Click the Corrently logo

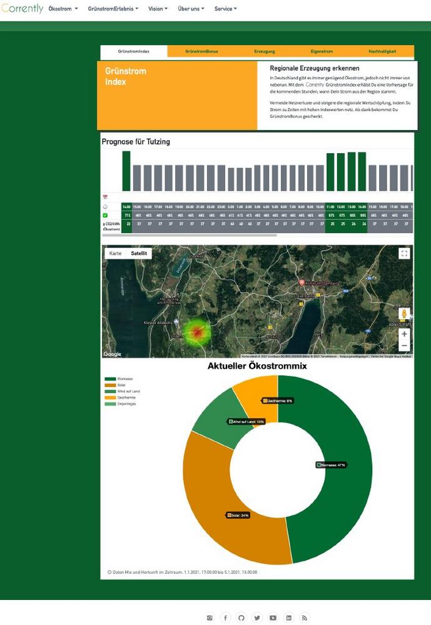click(x=23, y=8)
